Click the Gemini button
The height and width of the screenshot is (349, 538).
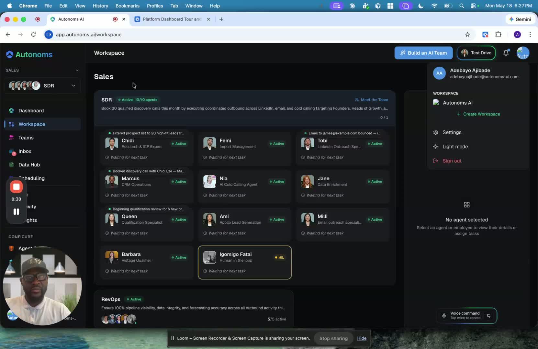(520, 19)
